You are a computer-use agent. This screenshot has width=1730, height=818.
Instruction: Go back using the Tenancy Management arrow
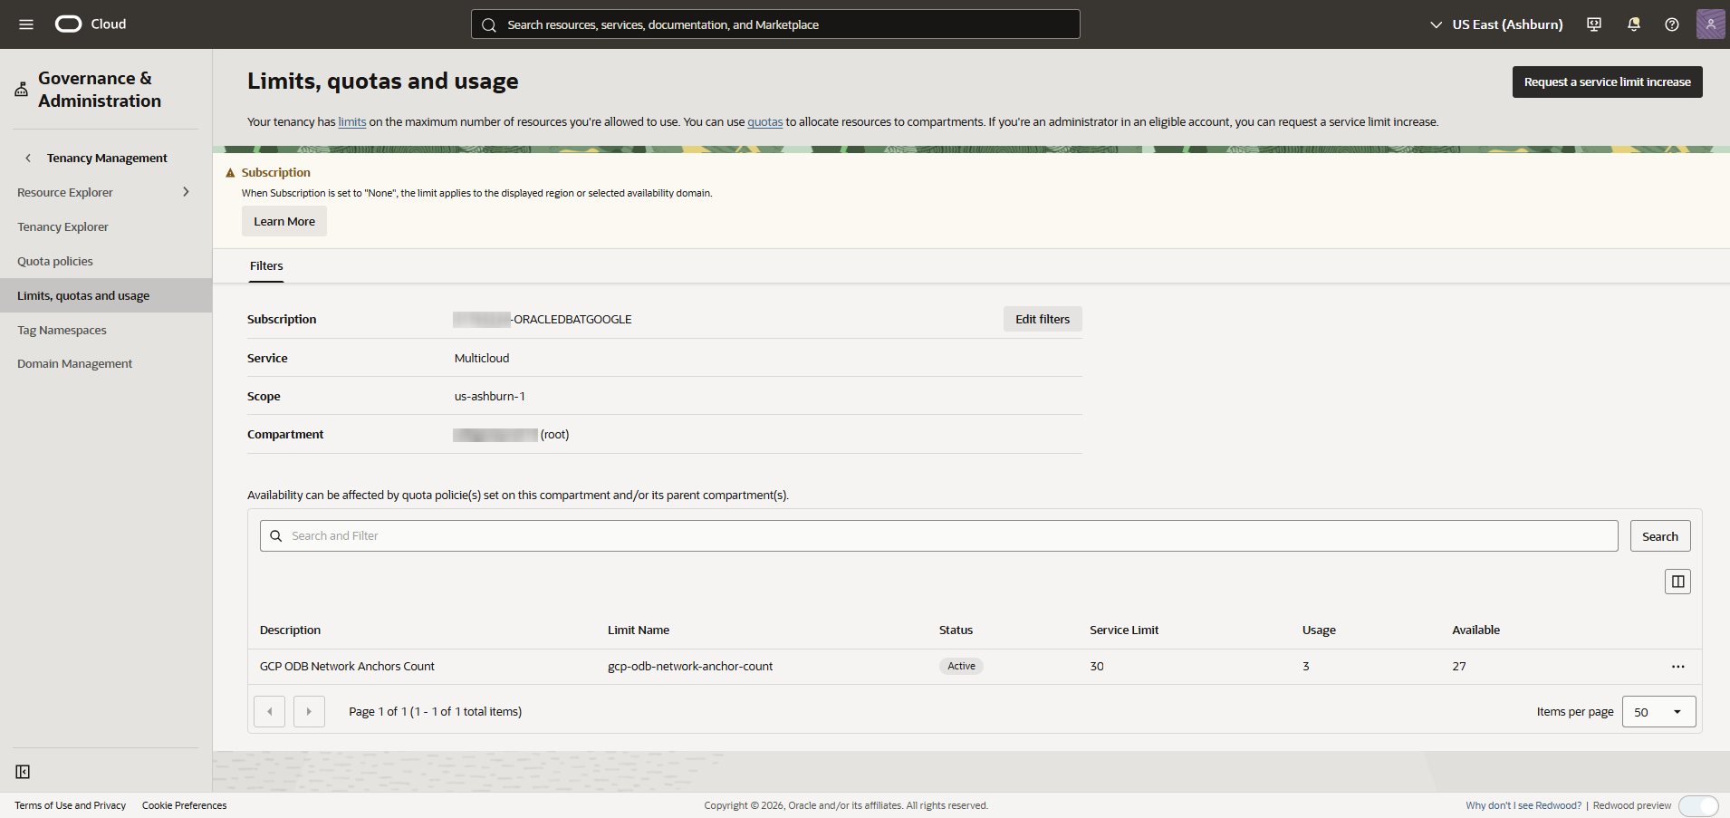tap(28, 158)
